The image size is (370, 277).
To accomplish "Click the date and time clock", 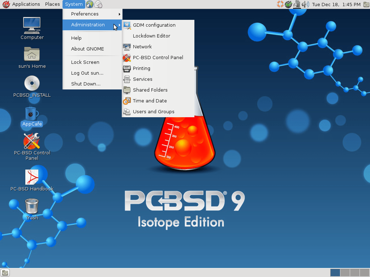I will [x=336, y=4].
